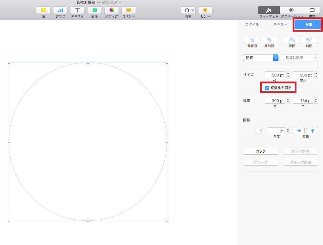The width and height of the screenshot is (323, 245).
Task: Open the 配置 alignment dropdown
Action: pos(261,58)
